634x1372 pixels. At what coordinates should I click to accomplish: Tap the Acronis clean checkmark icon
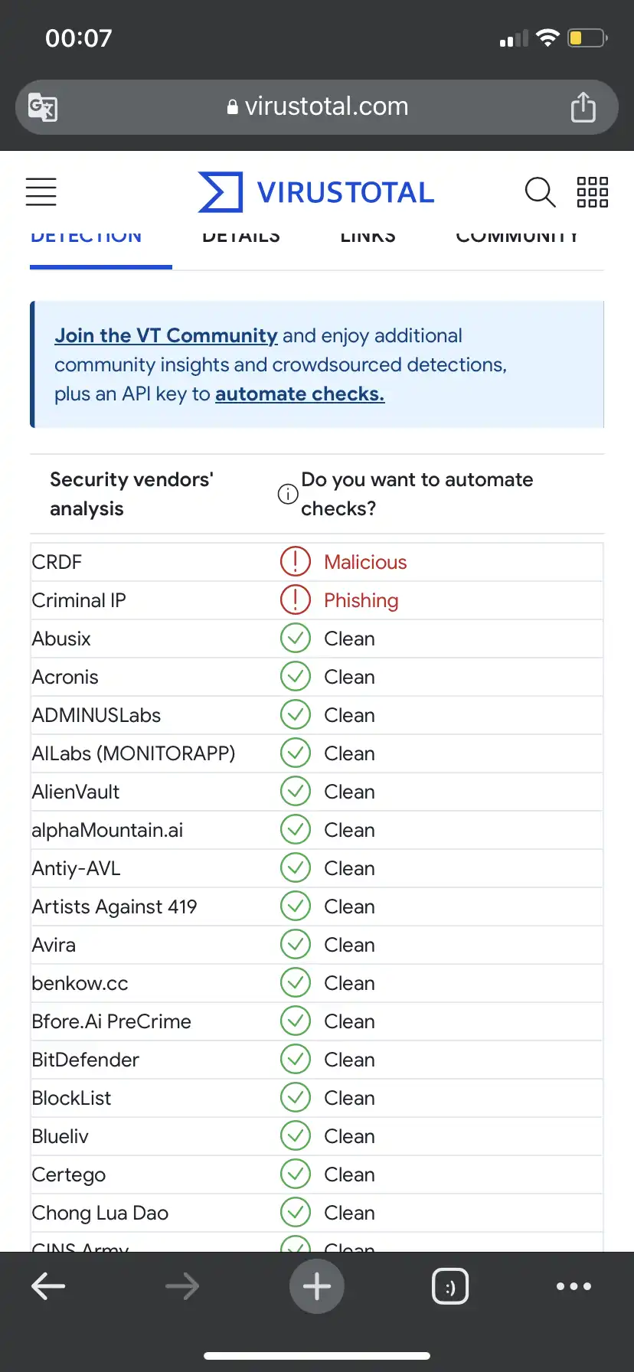click(x=296, y=676)
